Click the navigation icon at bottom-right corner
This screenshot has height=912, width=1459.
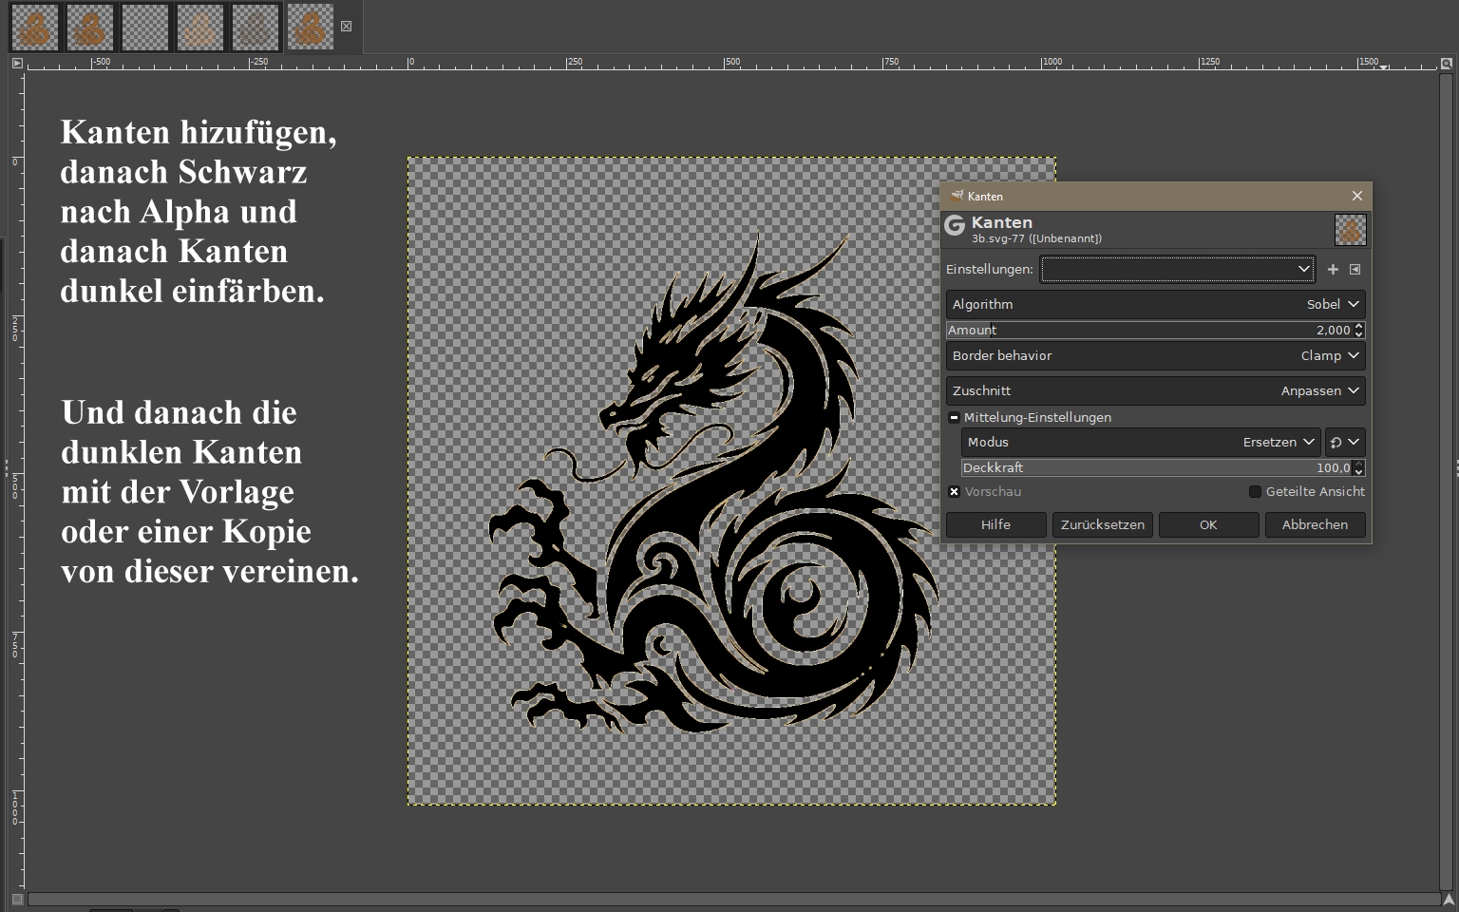pos(1448,899)
